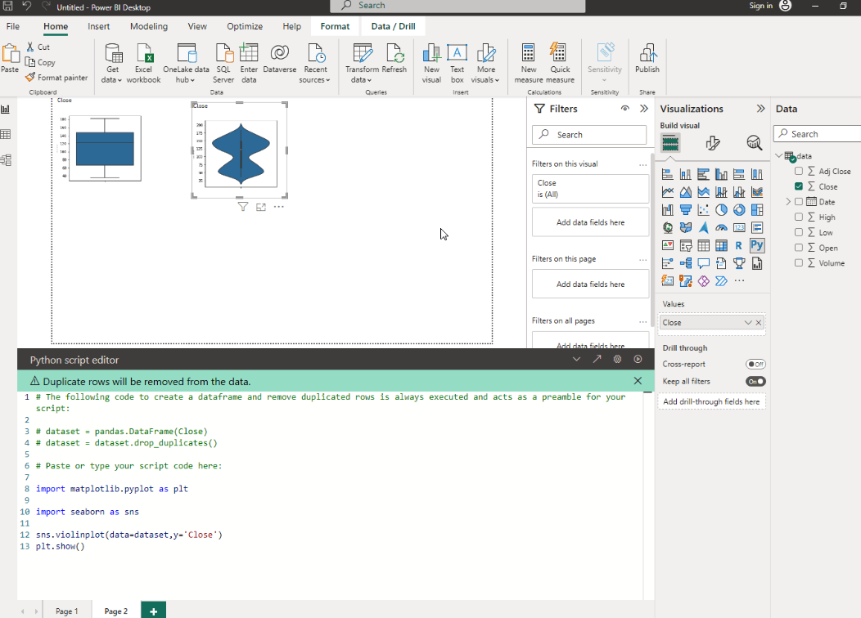Open the Page 1 tab
The width and height of the screenshot is (861, 618).
(67, 611)
